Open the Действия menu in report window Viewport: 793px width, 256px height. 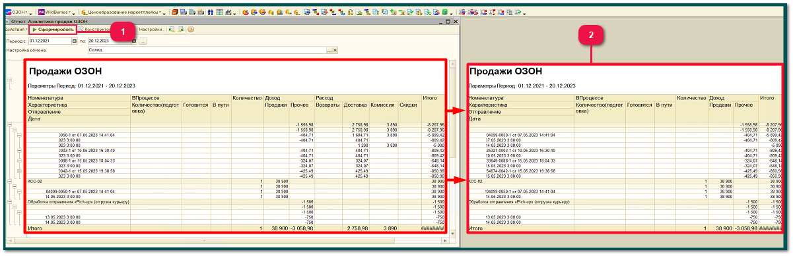(16, 30)
